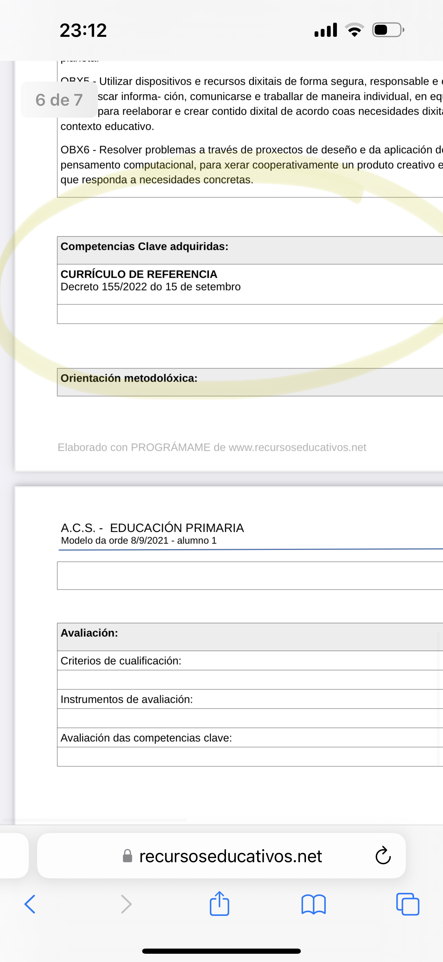Tap the '6 de 7' page indicator
The width and height of the screenshot is (443, 962).
click(59, 100)
